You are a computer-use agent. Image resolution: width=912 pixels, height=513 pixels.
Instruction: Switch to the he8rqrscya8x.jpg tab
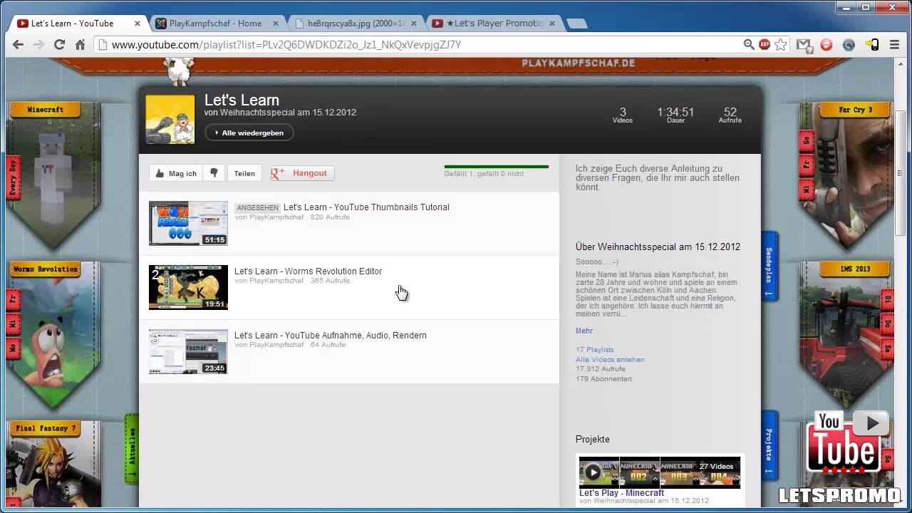[354, 24]
